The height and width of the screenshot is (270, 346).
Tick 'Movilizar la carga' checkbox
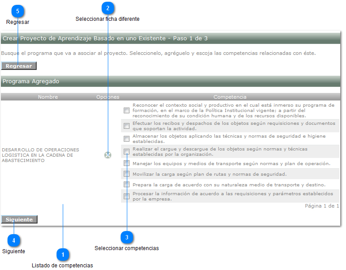[126, 174]
